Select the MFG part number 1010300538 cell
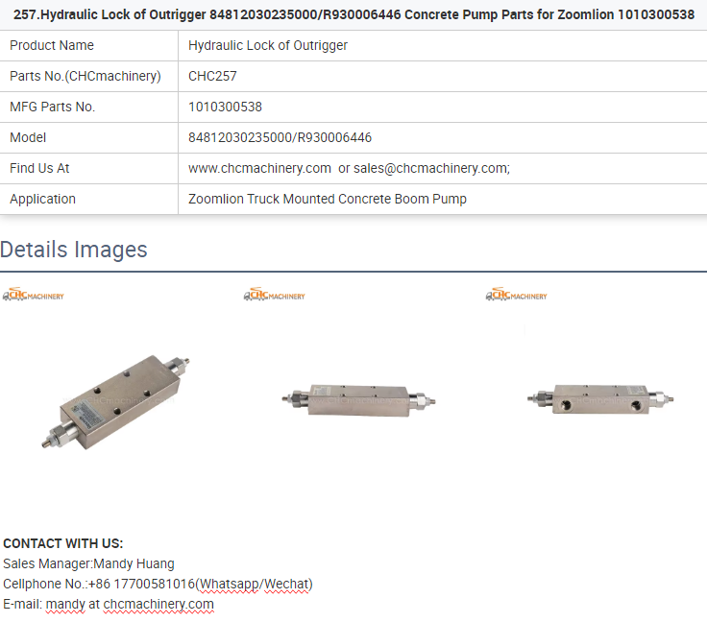The width and height of the screenshot is (707, 622). pyautogui.click(x=442, y=107)
